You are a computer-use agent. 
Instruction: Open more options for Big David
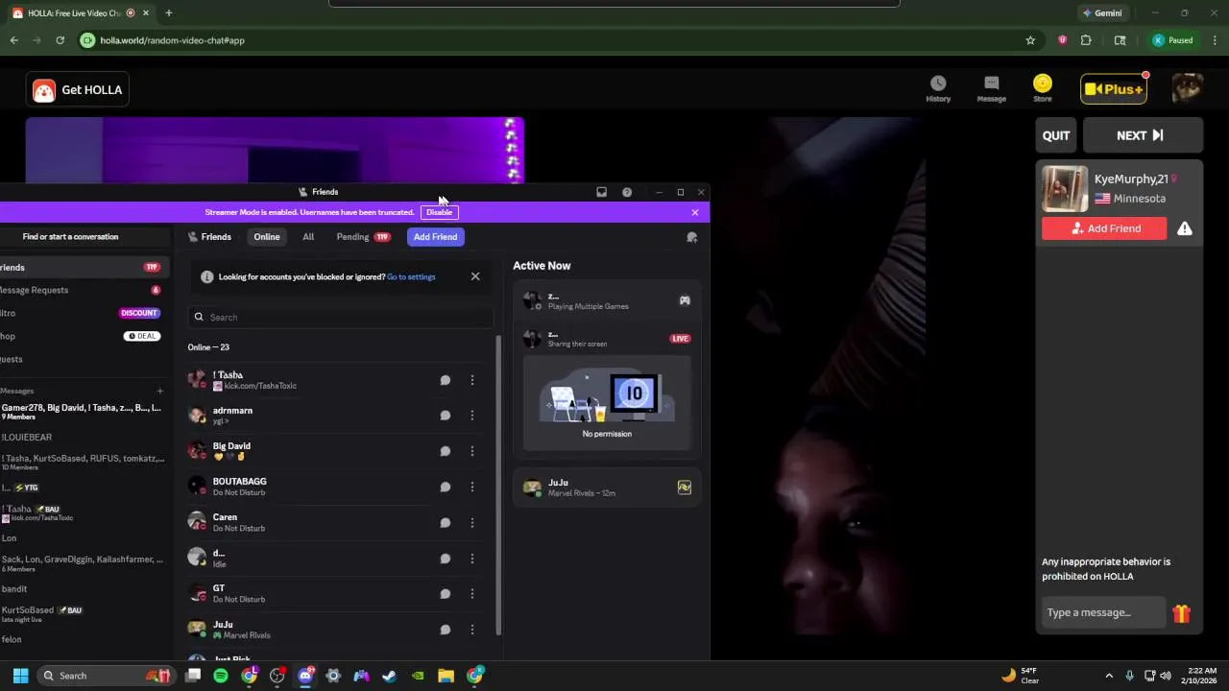point(472,451)
